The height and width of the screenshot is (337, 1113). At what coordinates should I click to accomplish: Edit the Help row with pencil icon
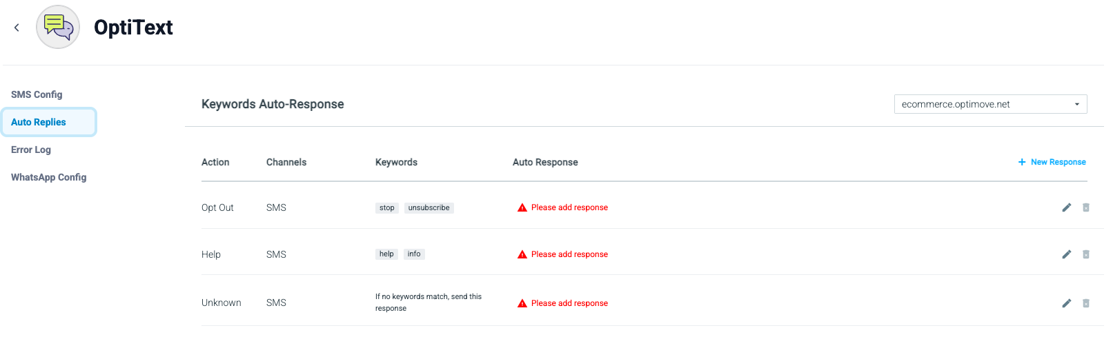coord(1066,254)
